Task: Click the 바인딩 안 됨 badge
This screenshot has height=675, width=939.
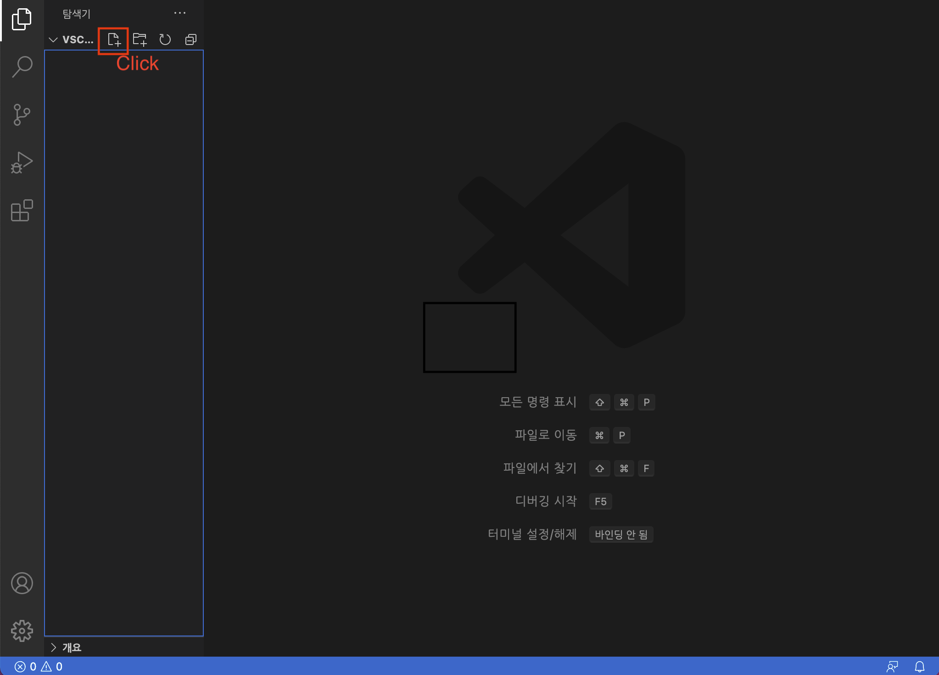Action: pyautogui.click(x=621, y=534)
